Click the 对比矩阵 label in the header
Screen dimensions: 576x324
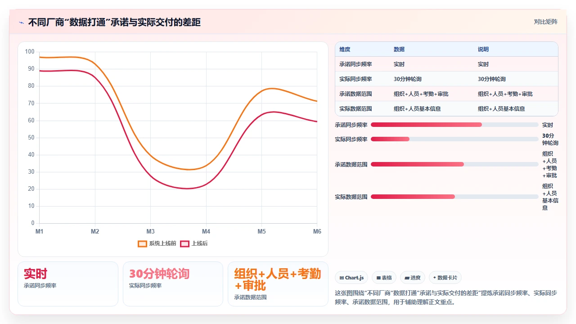(x=546, y=22)
